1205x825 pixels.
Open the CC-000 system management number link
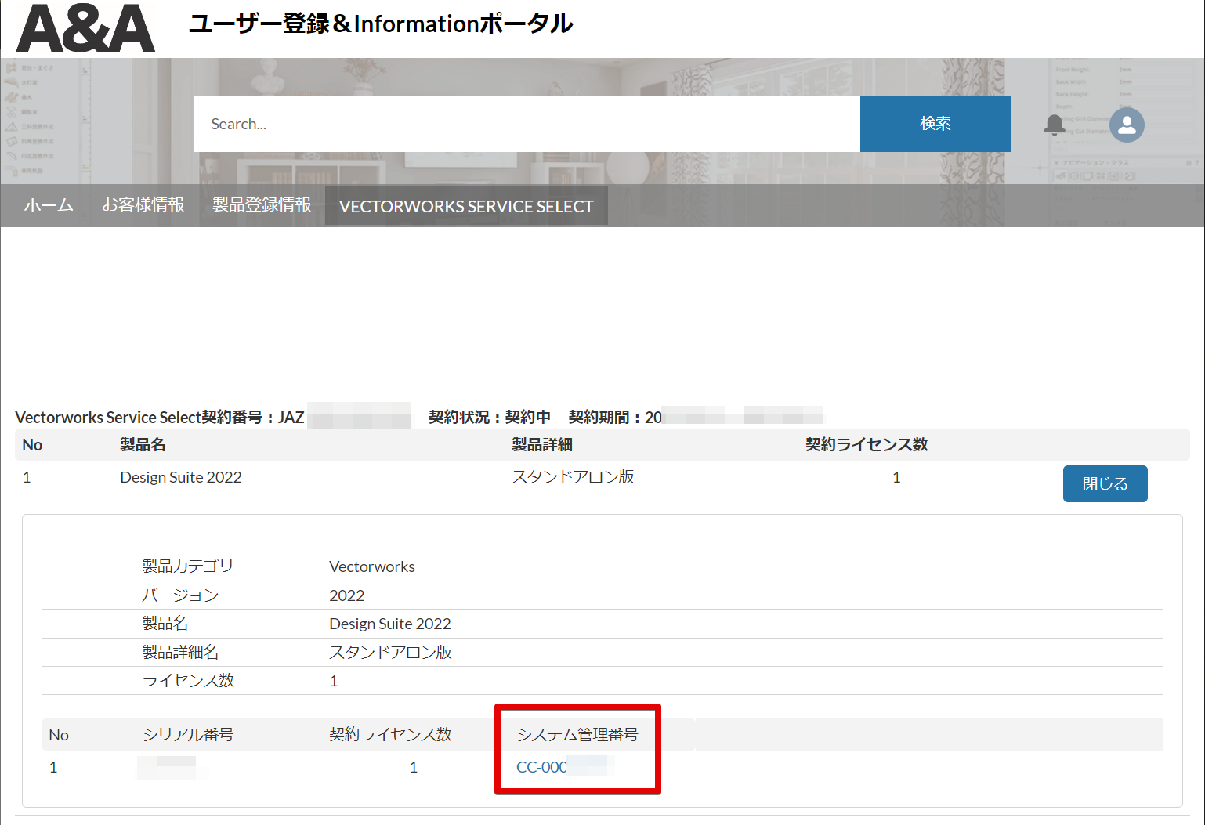[541, 767]
